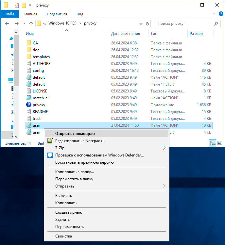Click config file date 26.04.2024 16:12

click(x=125, y=71)
